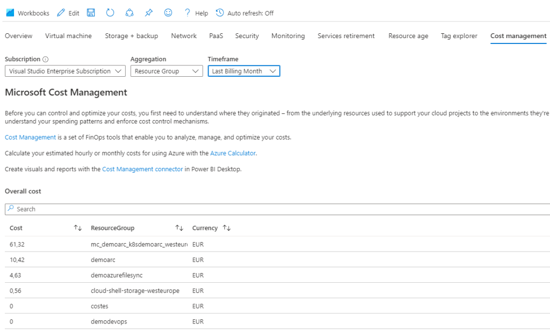Image resolution: width=550 pixels, height=330 pixels.
Task: Switch to the Virtual machine tab
Action: click(x=68, y=36)
